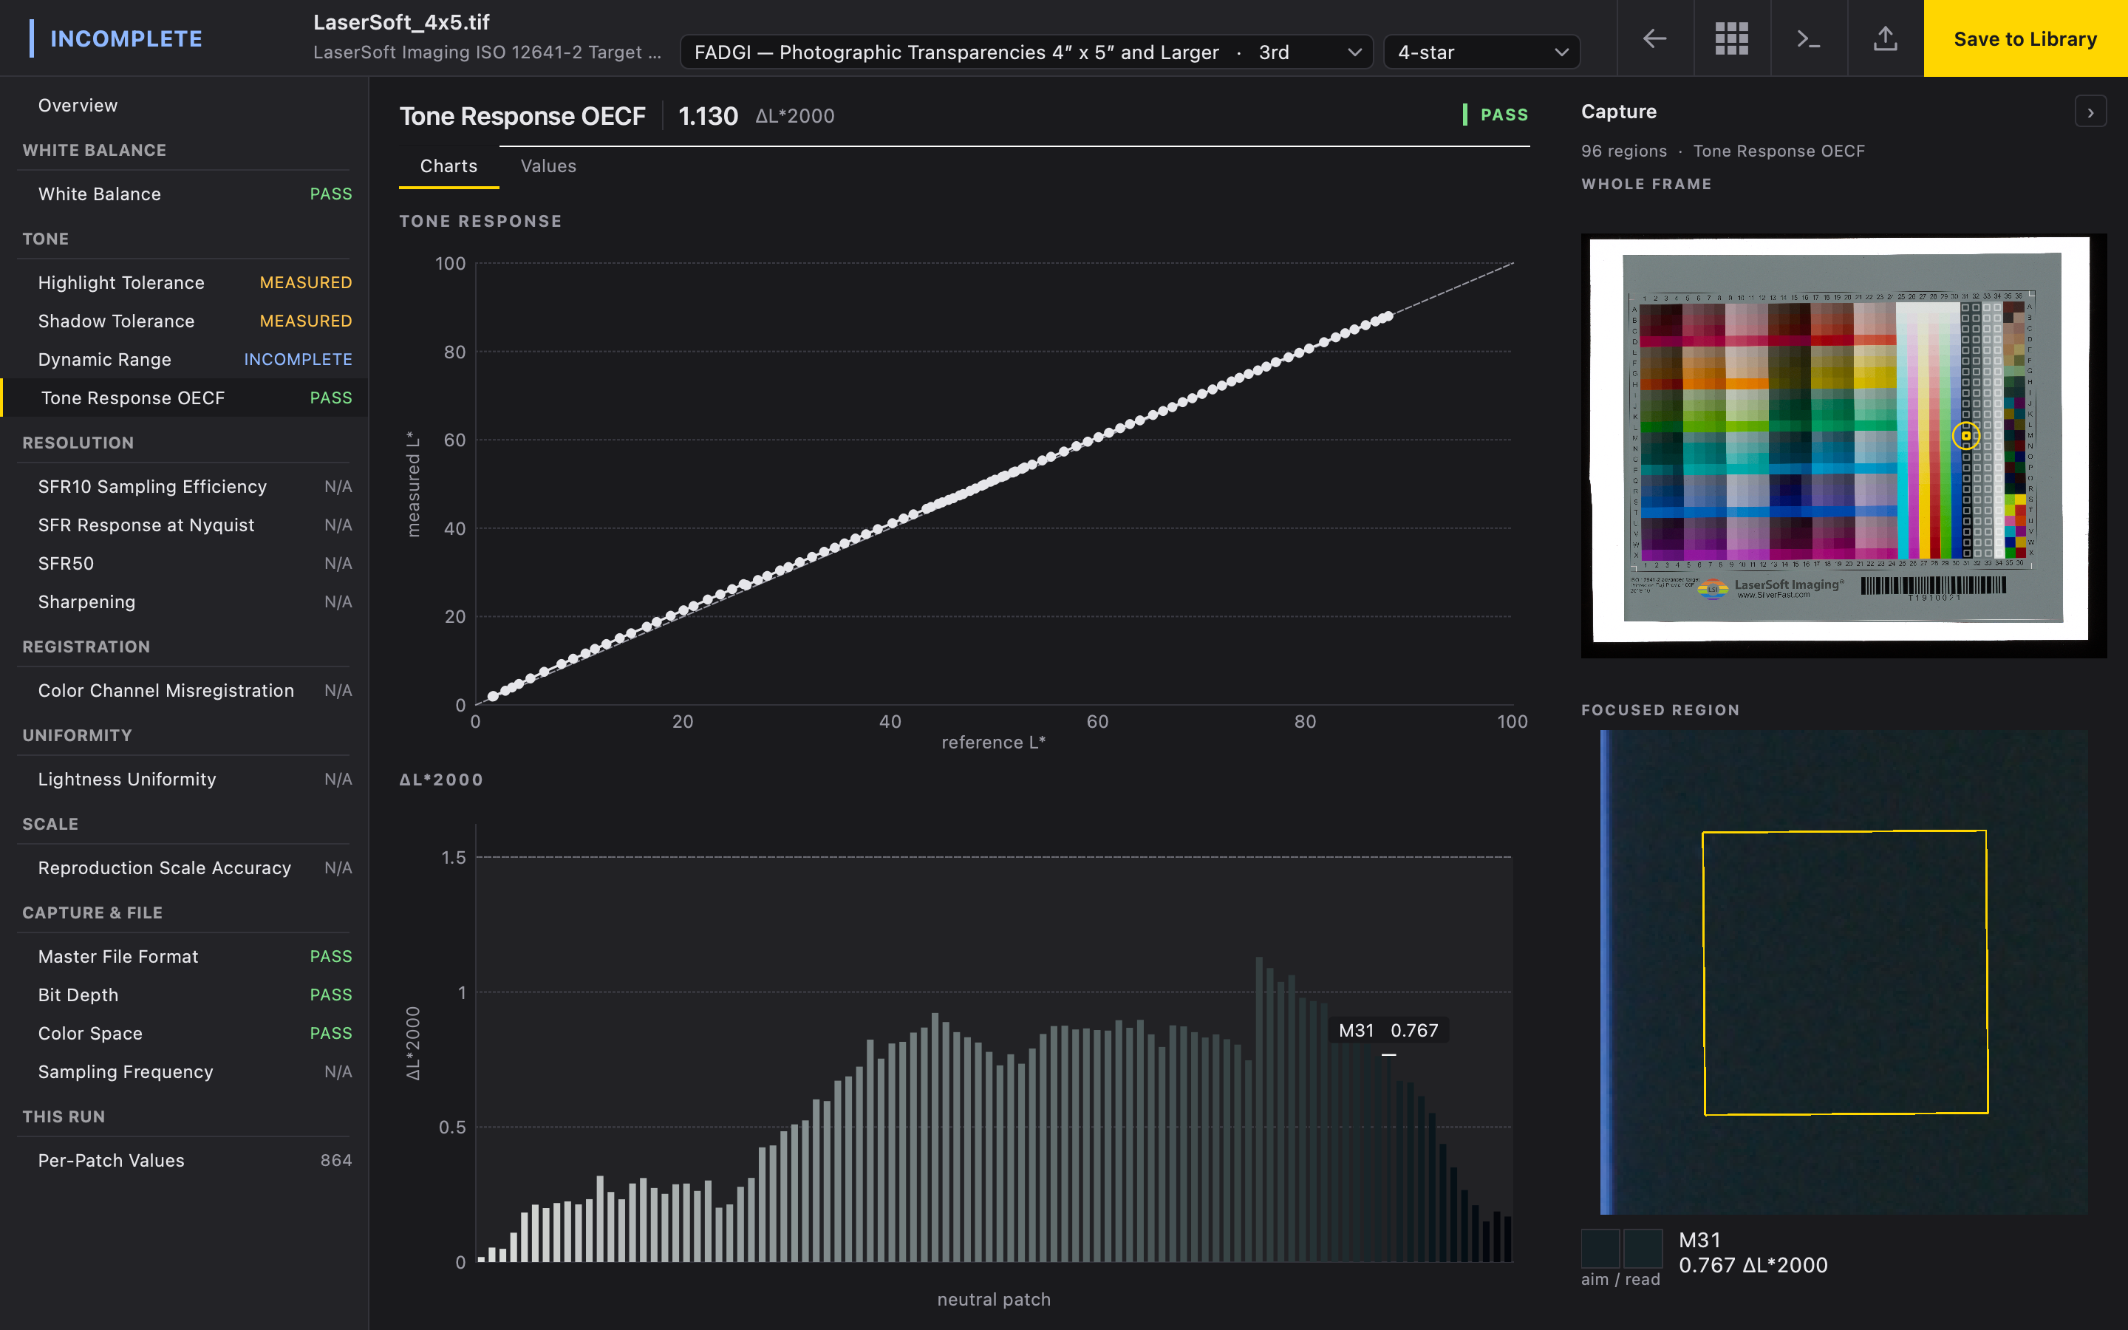Click the whole frame target thumbnail

(x=1843, y=445)
